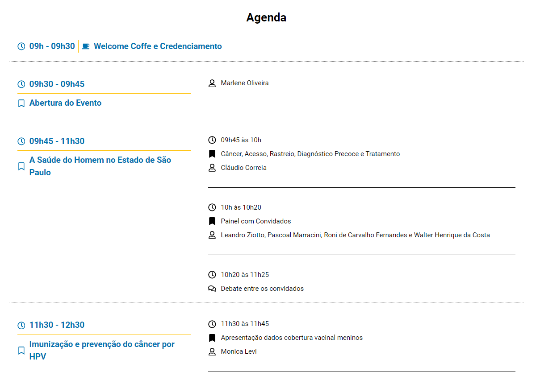
Task: Open the Abertura do Evento session title
Action: pyautogui.click(x=65, y=103)
